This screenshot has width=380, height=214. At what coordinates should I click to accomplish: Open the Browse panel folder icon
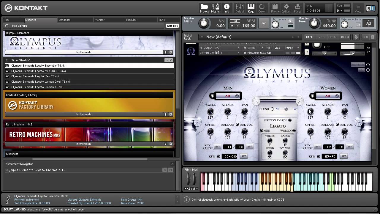[204, 8]
